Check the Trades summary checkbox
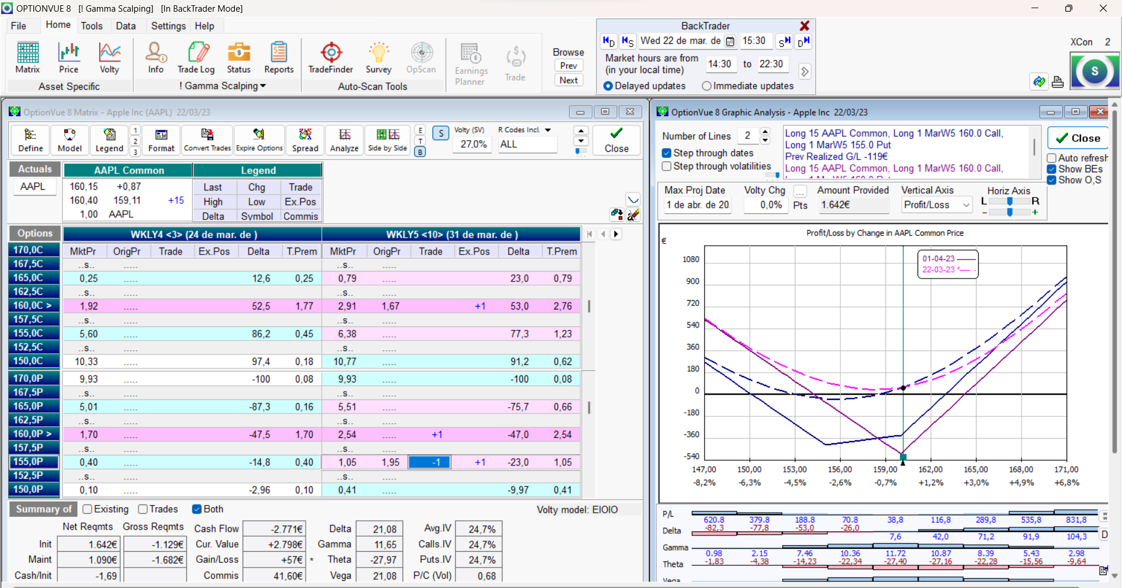This screenshot has height=588, width=1122. (x=143, y=509)
